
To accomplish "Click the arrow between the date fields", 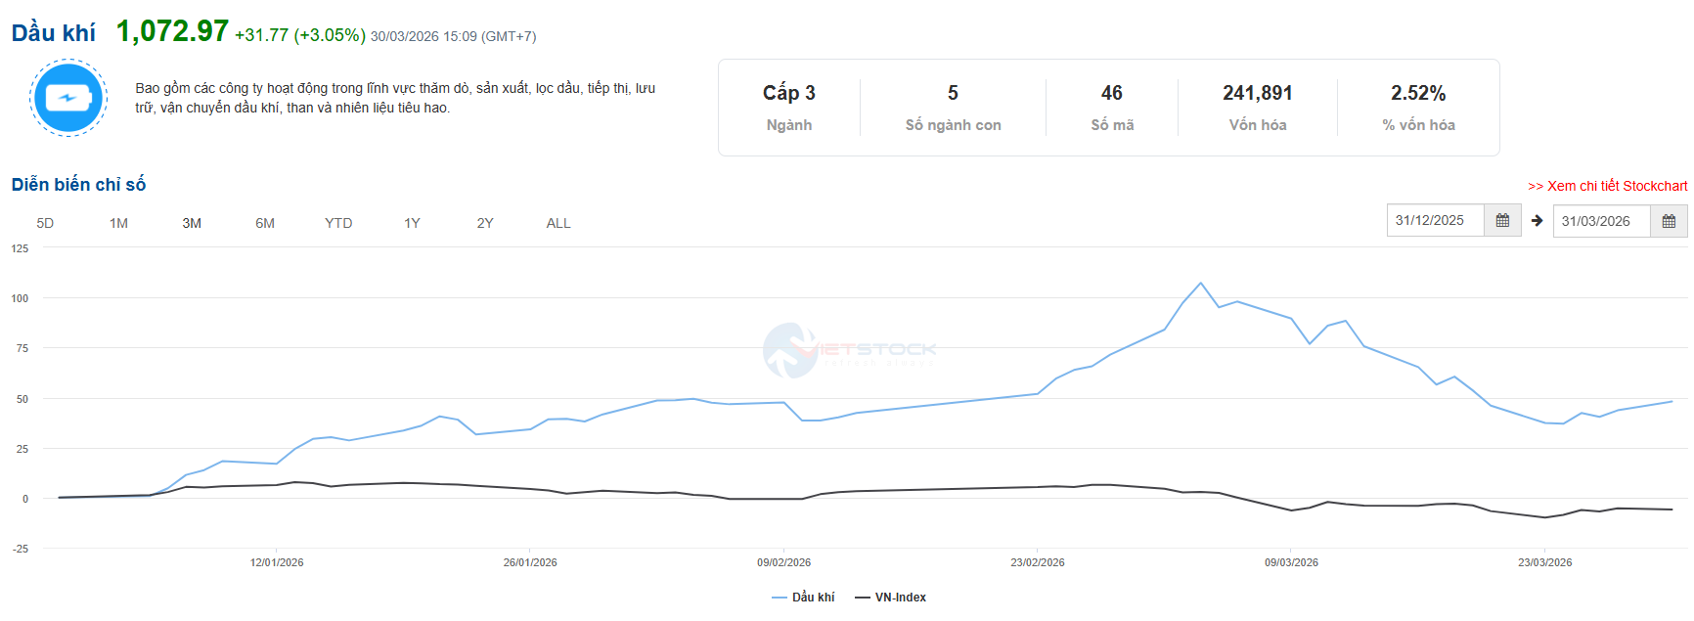I will (x=1537, y=221).
